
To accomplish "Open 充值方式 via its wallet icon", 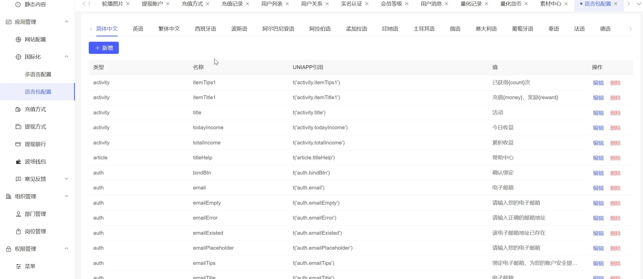I will [18, 109].
